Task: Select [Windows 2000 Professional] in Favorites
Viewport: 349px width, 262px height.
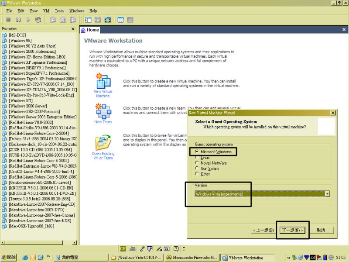Action: 32,52
